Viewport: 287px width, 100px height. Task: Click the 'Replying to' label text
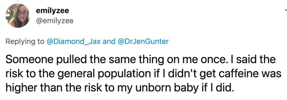pyautogui.click(x=25, y=42)
